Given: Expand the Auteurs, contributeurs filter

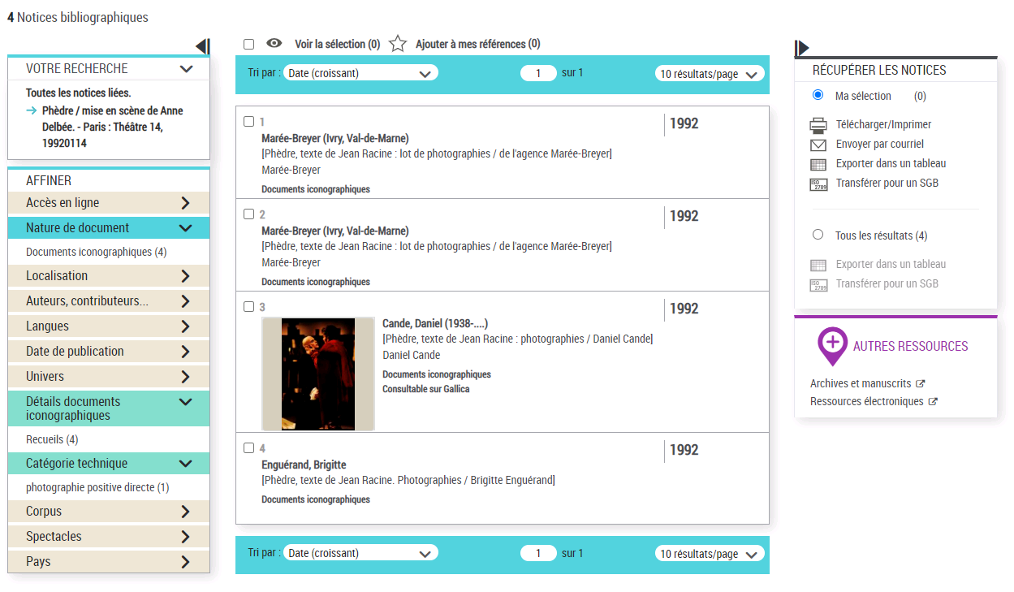Looking at the screenshot, I should point(109,301).
